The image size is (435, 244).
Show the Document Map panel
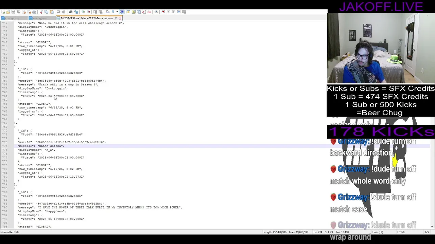[134, 12]
